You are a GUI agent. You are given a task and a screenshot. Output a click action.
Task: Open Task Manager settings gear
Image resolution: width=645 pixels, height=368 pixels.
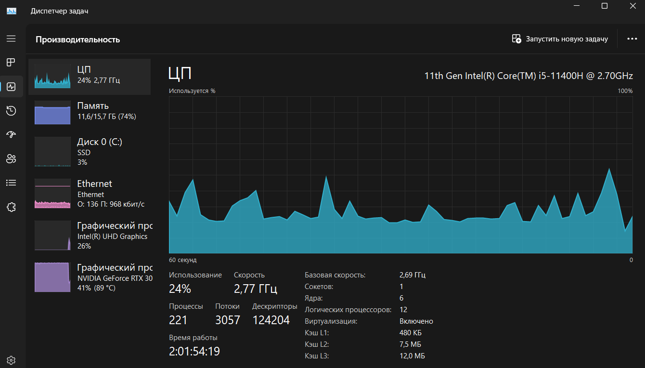[11, 360]
